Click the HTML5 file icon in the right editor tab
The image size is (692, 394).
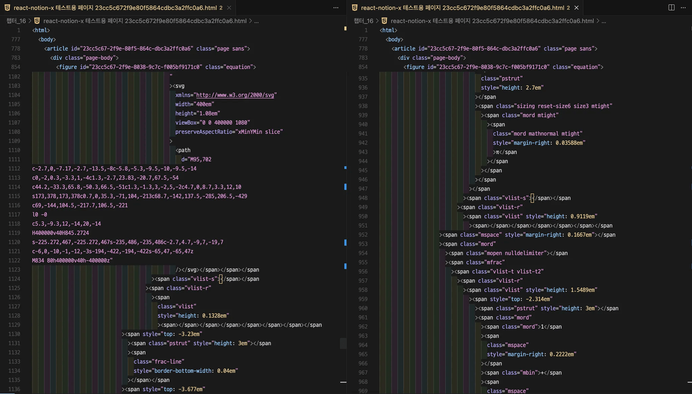(354, 7)
